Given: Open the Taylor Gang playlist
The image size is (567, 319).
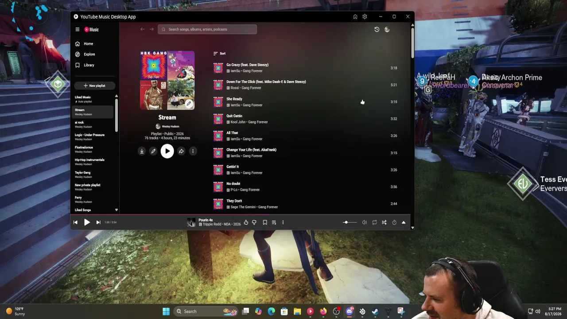Looking at the screenshot, I should [93, 175].
